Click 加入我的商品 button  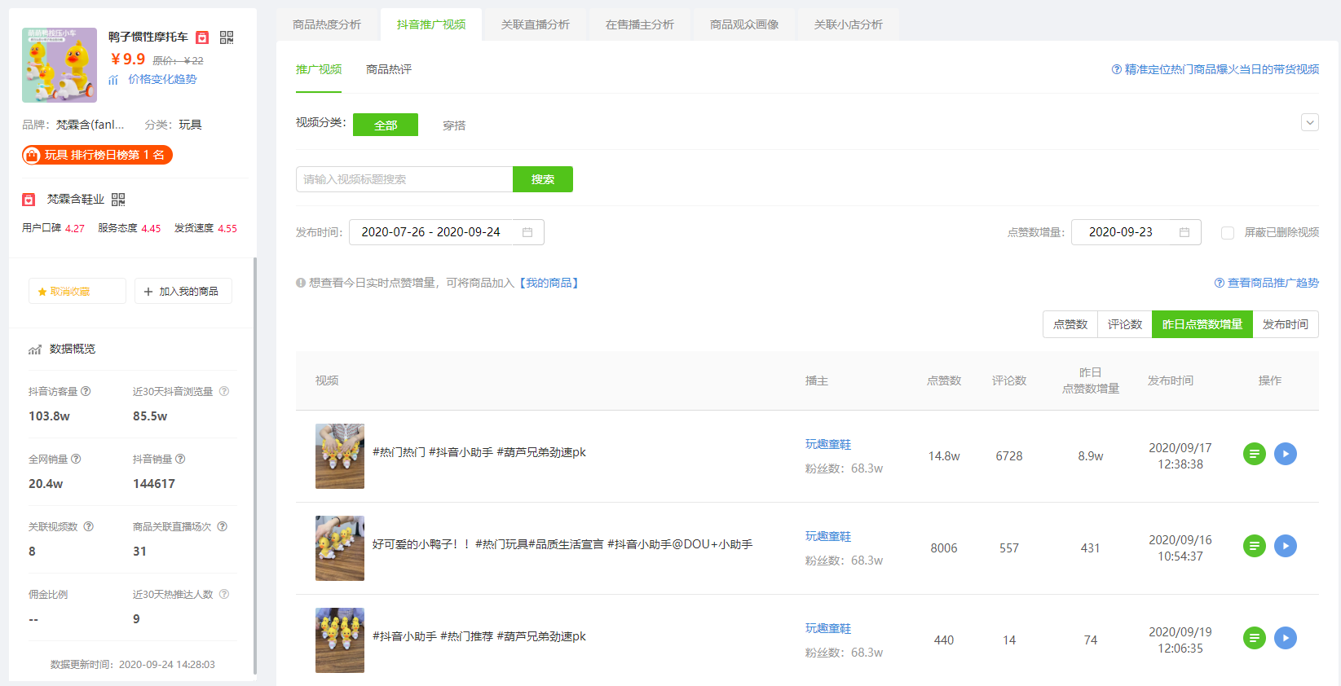pos(183,291)
